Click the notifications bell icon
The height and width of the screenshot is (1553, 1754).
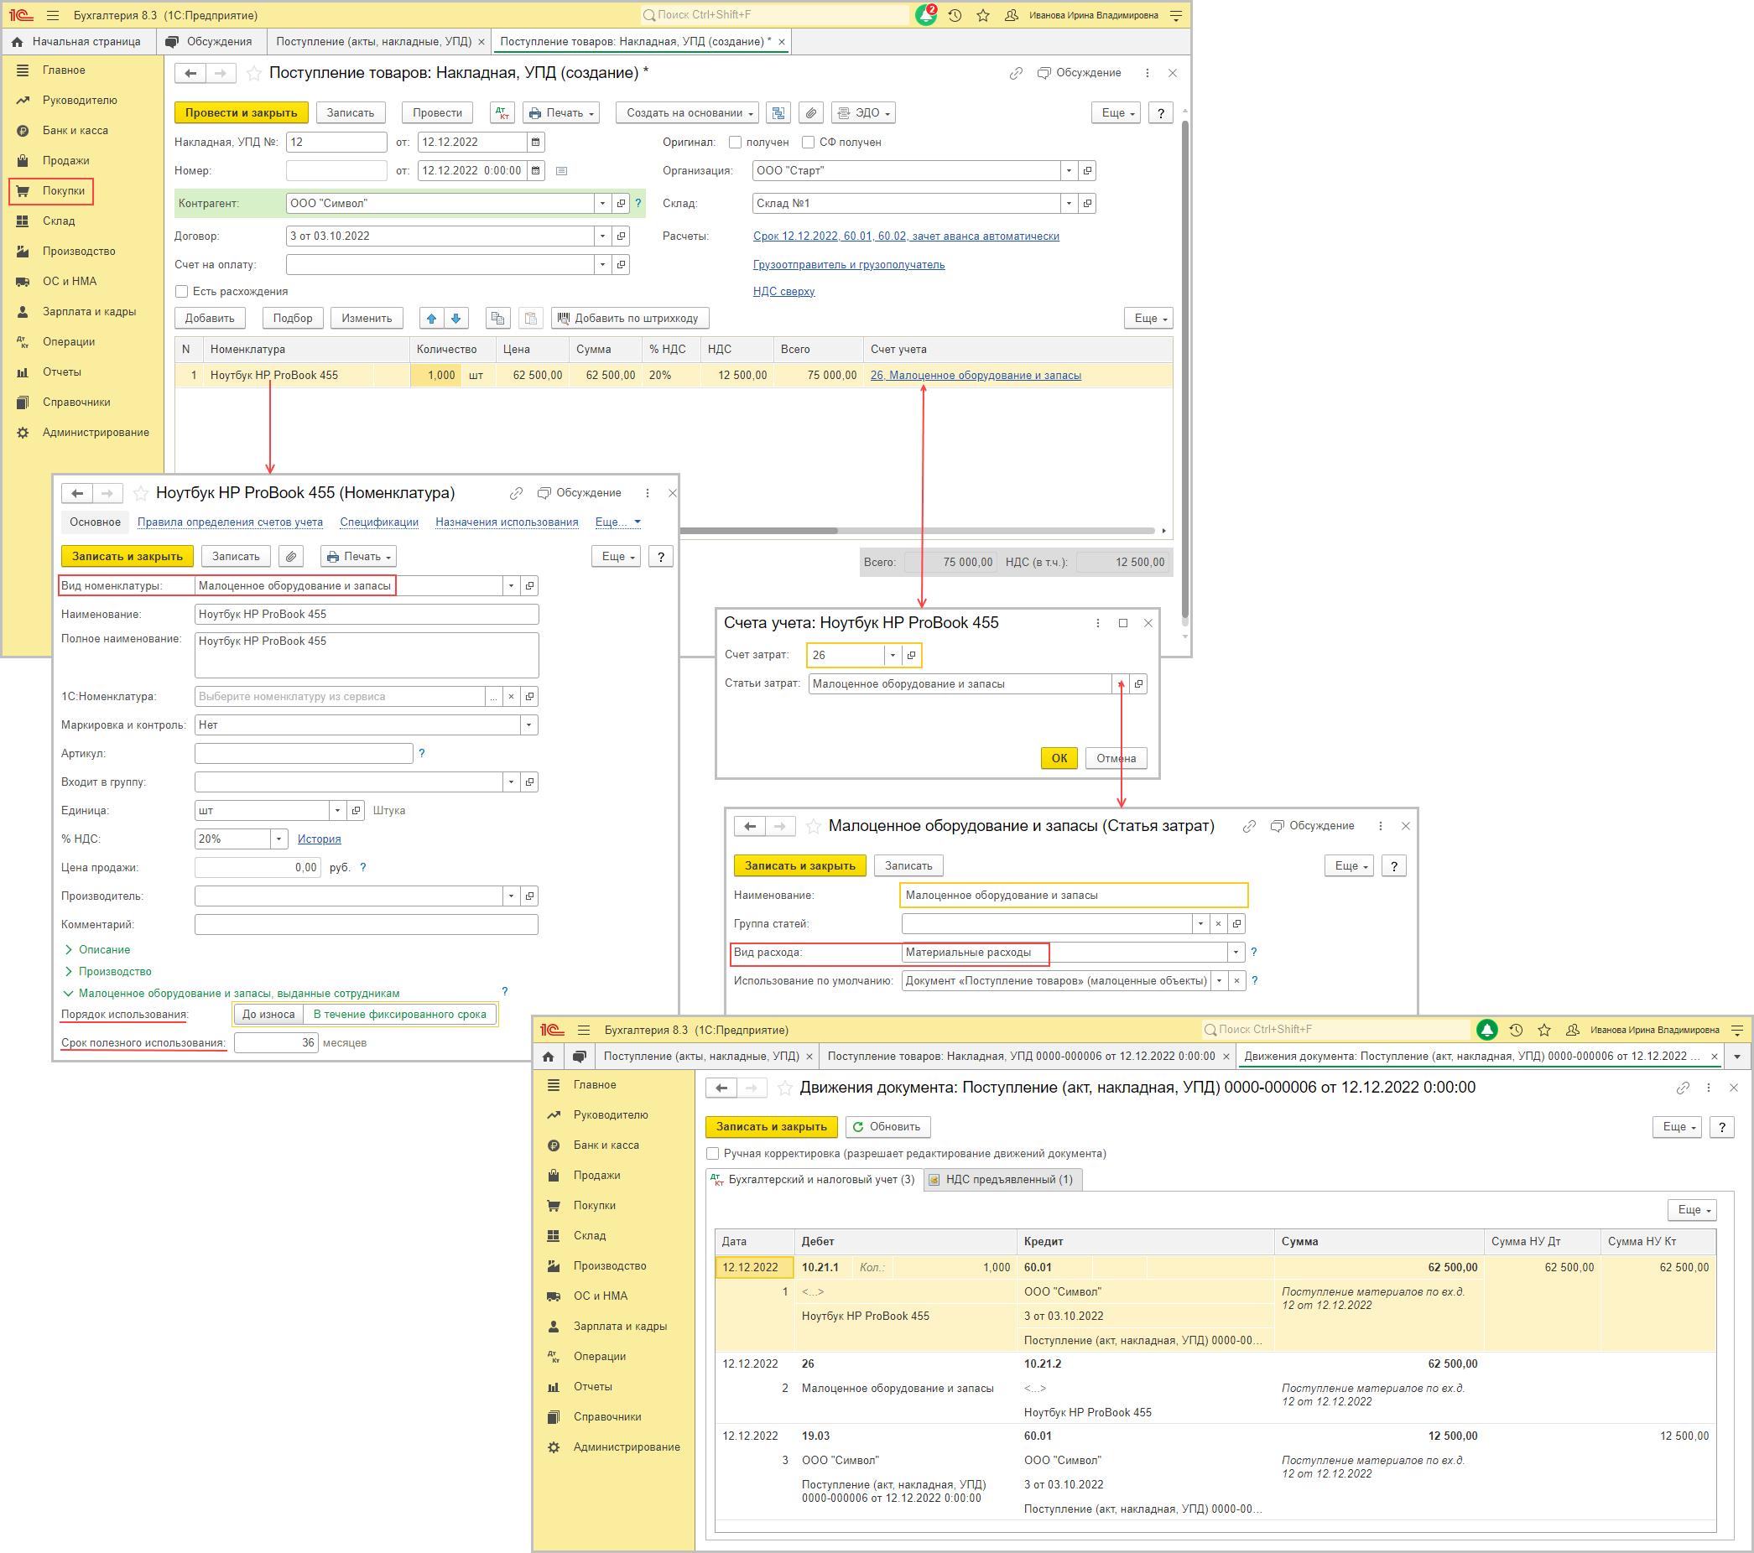pos(925,15)
